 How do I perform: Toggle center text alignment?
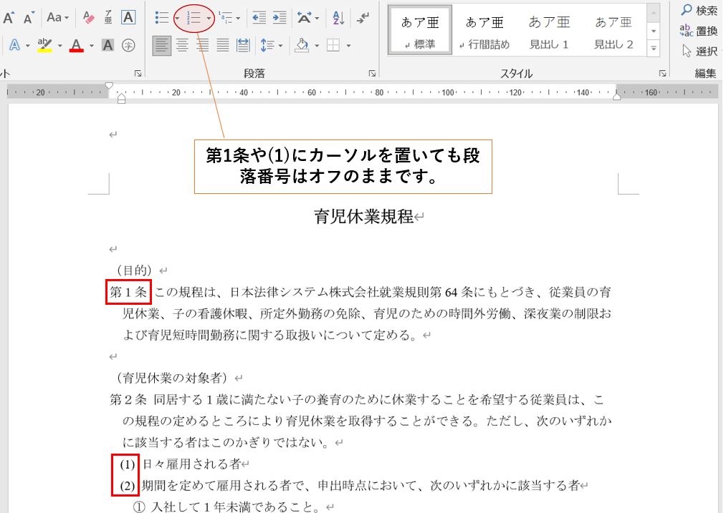point(183,46)
